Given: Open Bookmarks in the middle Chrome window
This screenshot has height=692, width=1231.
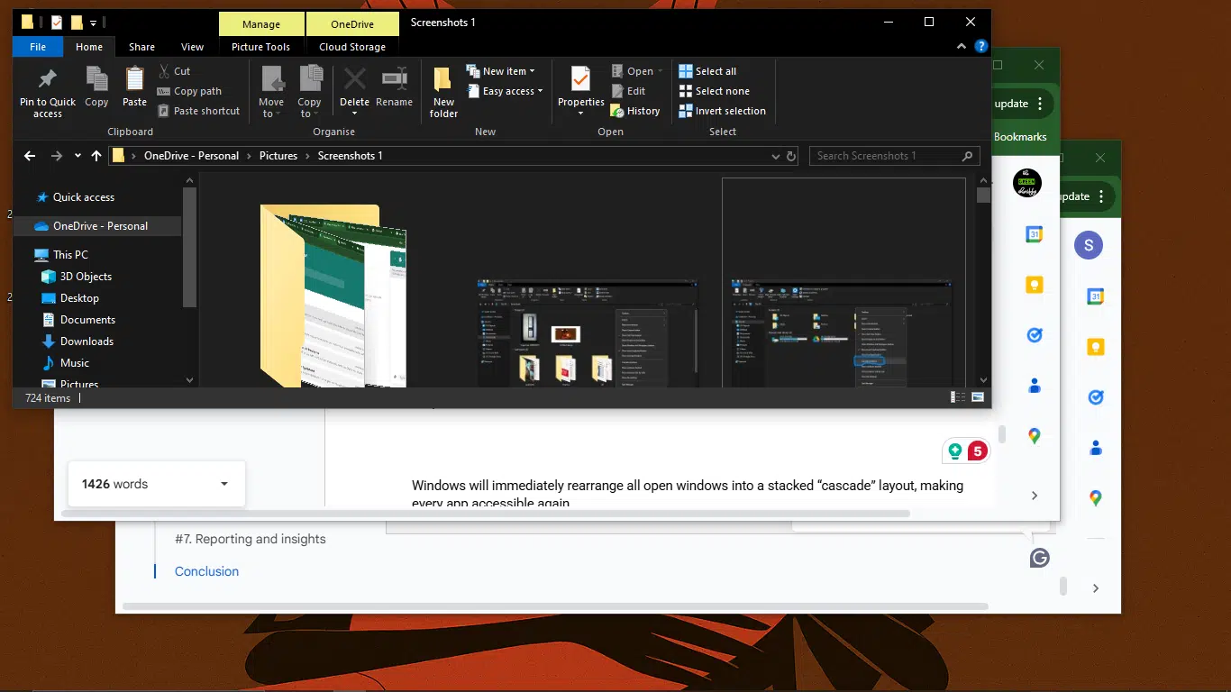Looking at the screenshot, I should (1020, 137).
